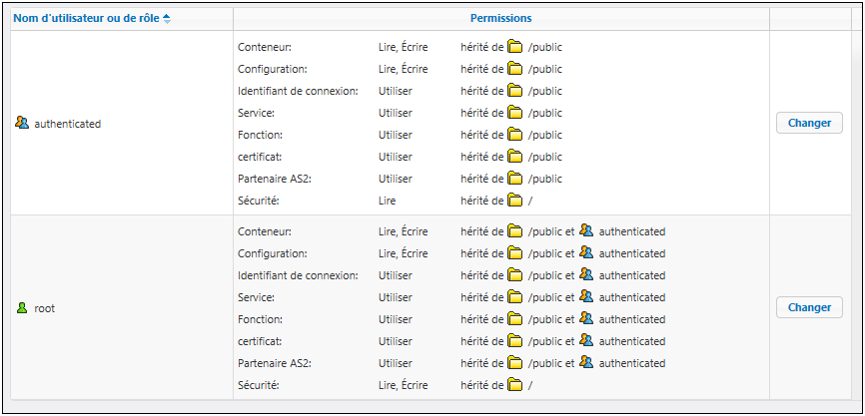Sort by the user or role name arrow
Screen dimensions: 865x416
pyautogui.click(x=167, y=18)
